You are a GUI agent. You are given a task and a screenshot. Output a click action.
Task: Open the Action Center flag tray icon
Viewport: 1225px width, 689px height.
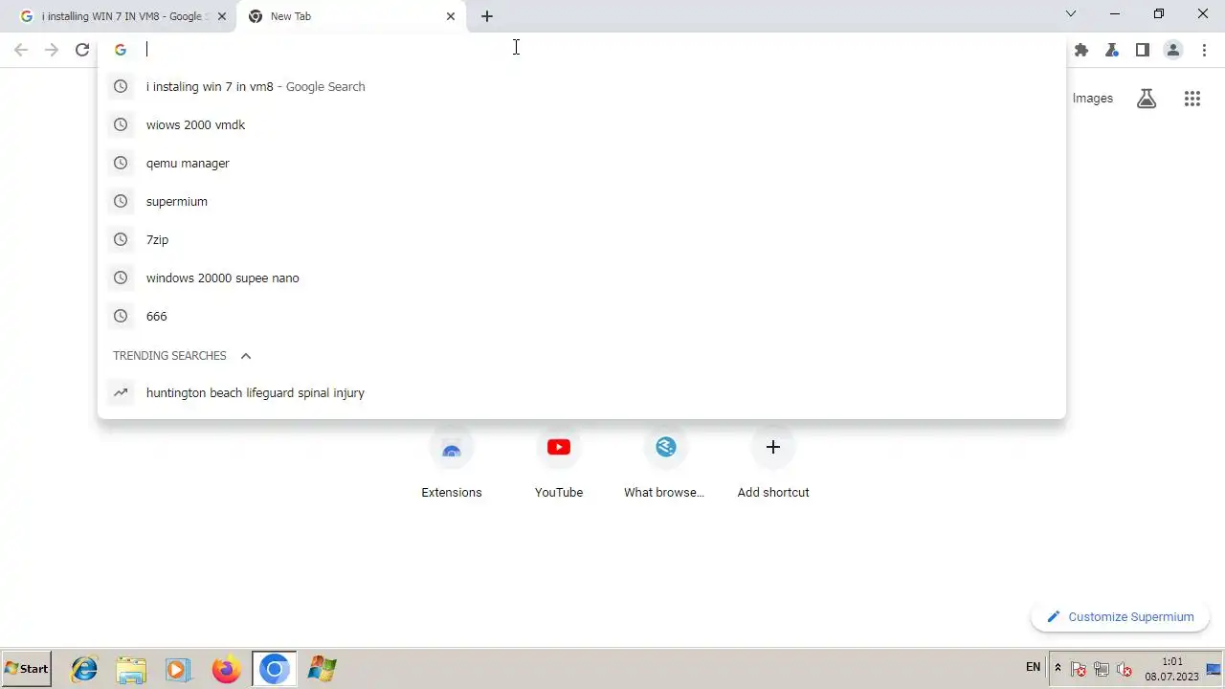(1079, 669)
